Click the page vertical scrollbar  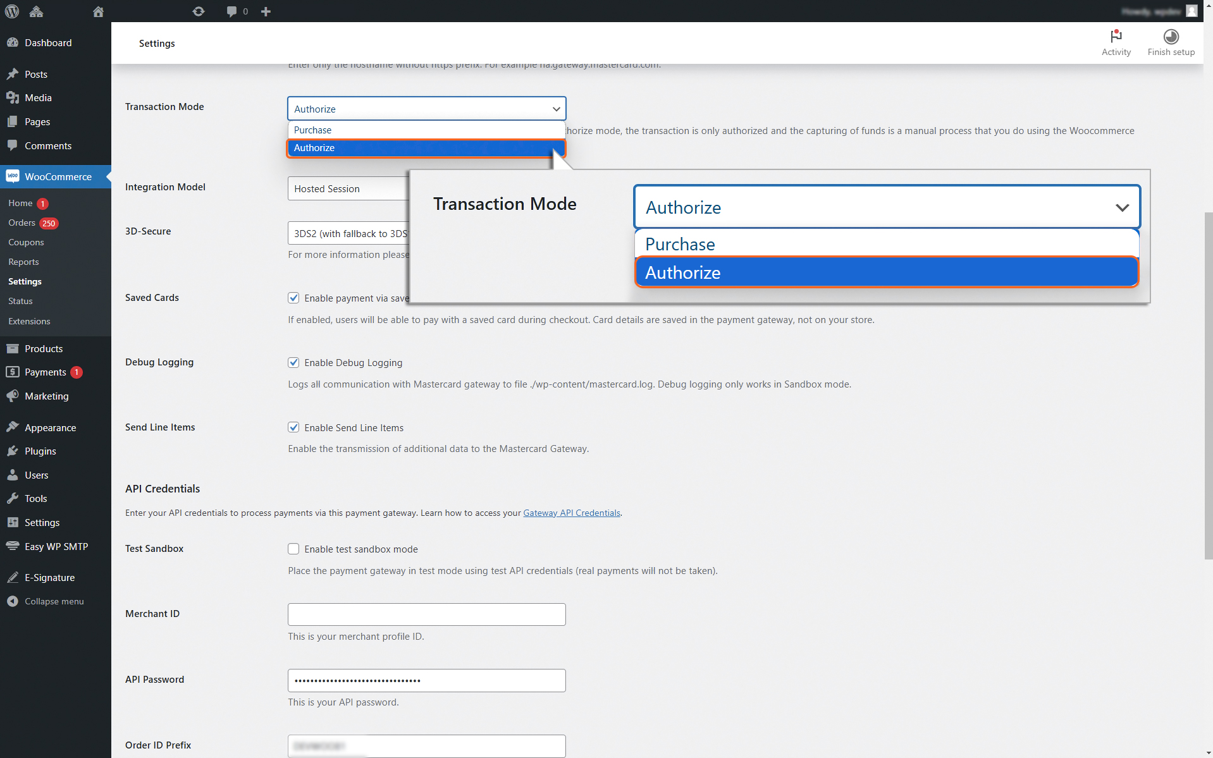point(1208,386)
